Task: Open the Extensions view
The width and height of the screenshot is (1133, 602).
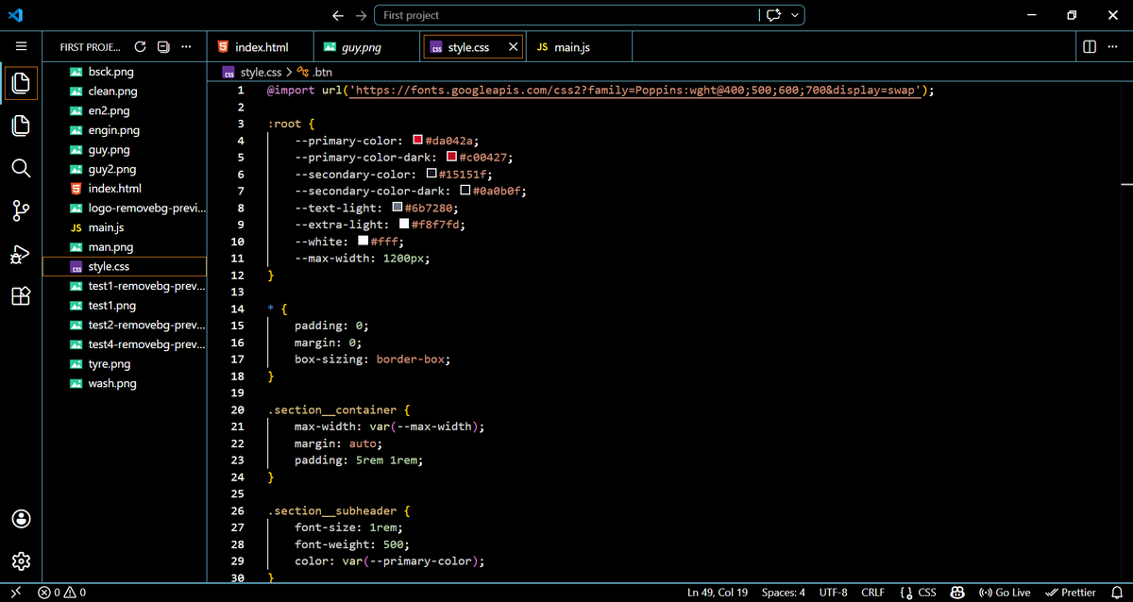Action: click(x=21, y=296)
